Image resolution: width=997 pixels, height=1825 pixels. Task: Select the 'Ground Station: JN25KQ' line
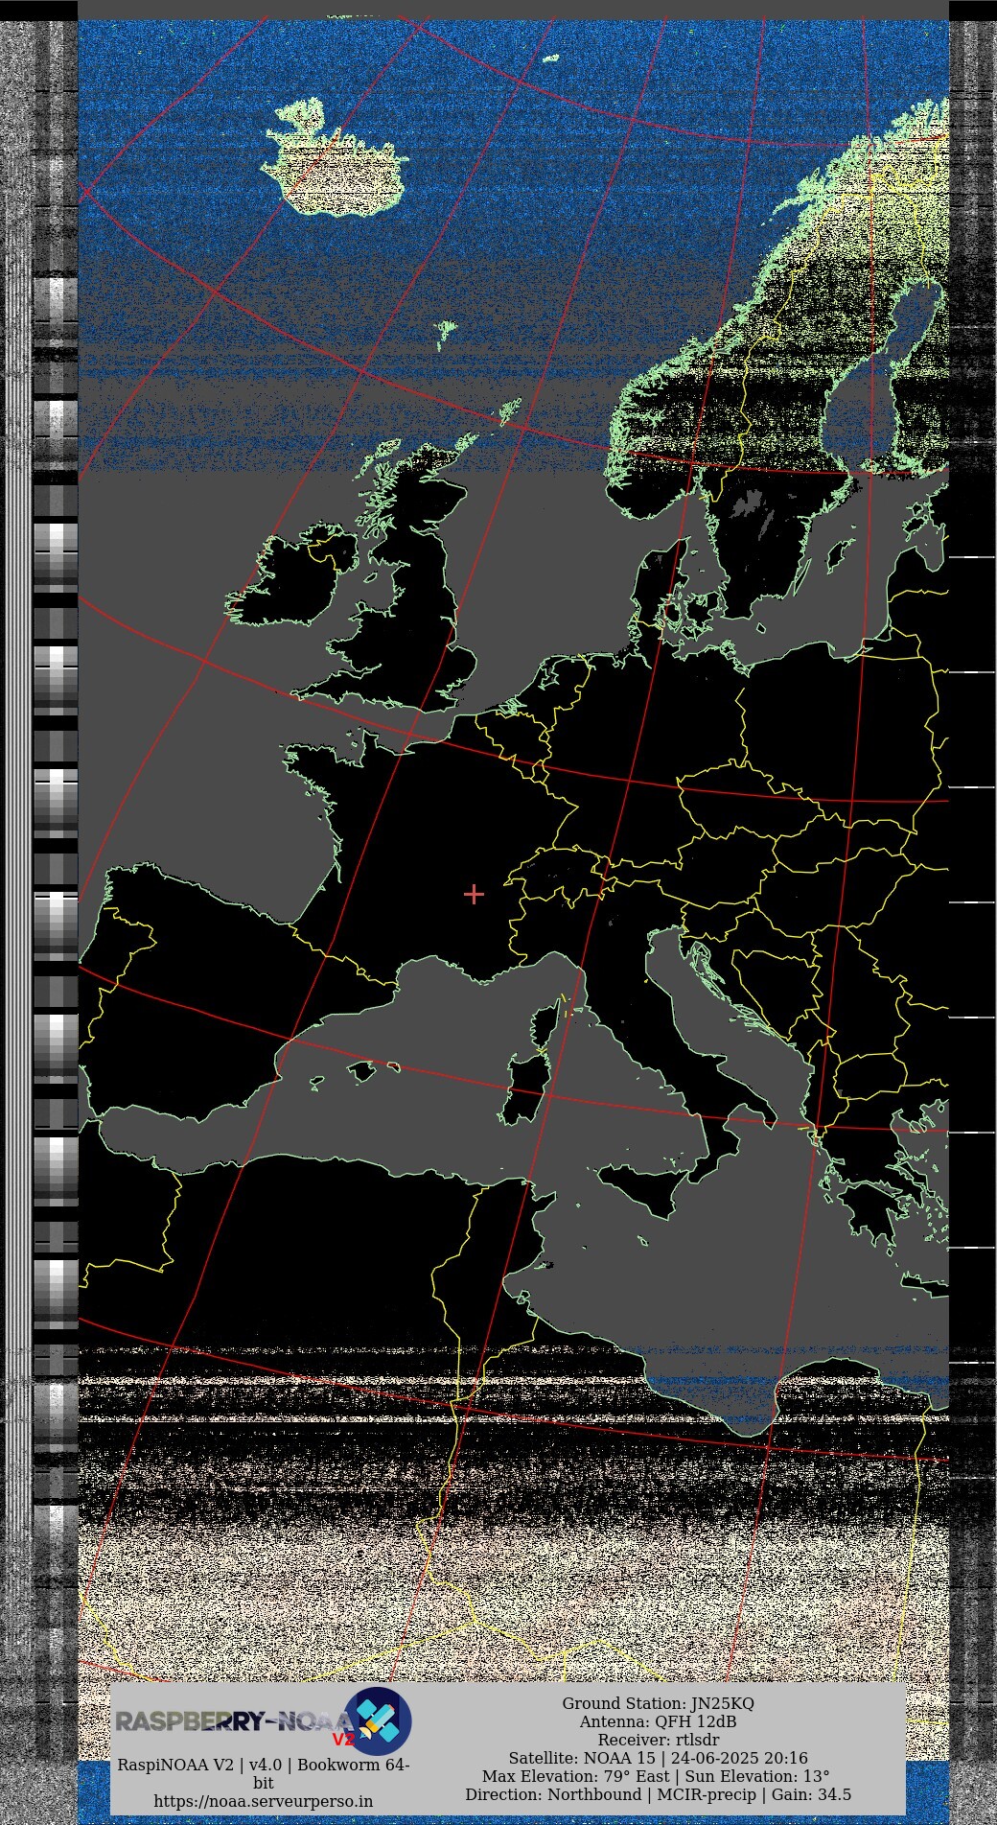tap(658, 1703)
